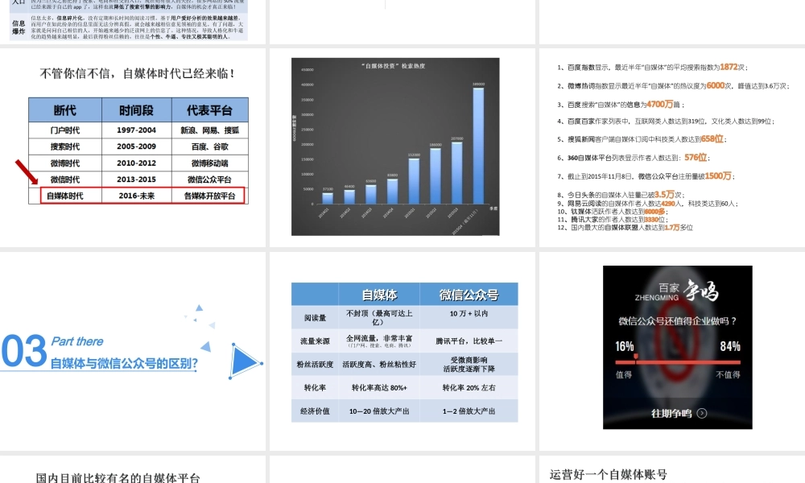This screenshot has height=483, width=805.
Task: Click the red poll bar between 16% and 84%
Action: 678,362
